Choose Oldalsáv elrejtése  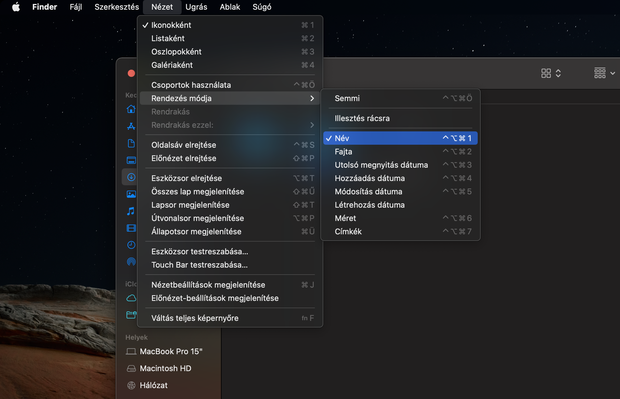[230, 145]
